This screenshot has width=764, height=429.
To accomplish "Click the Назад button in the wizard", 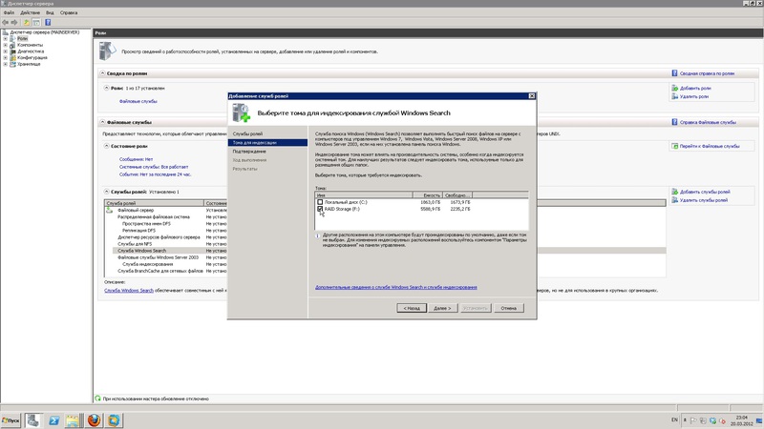I will tap(412, 308).
